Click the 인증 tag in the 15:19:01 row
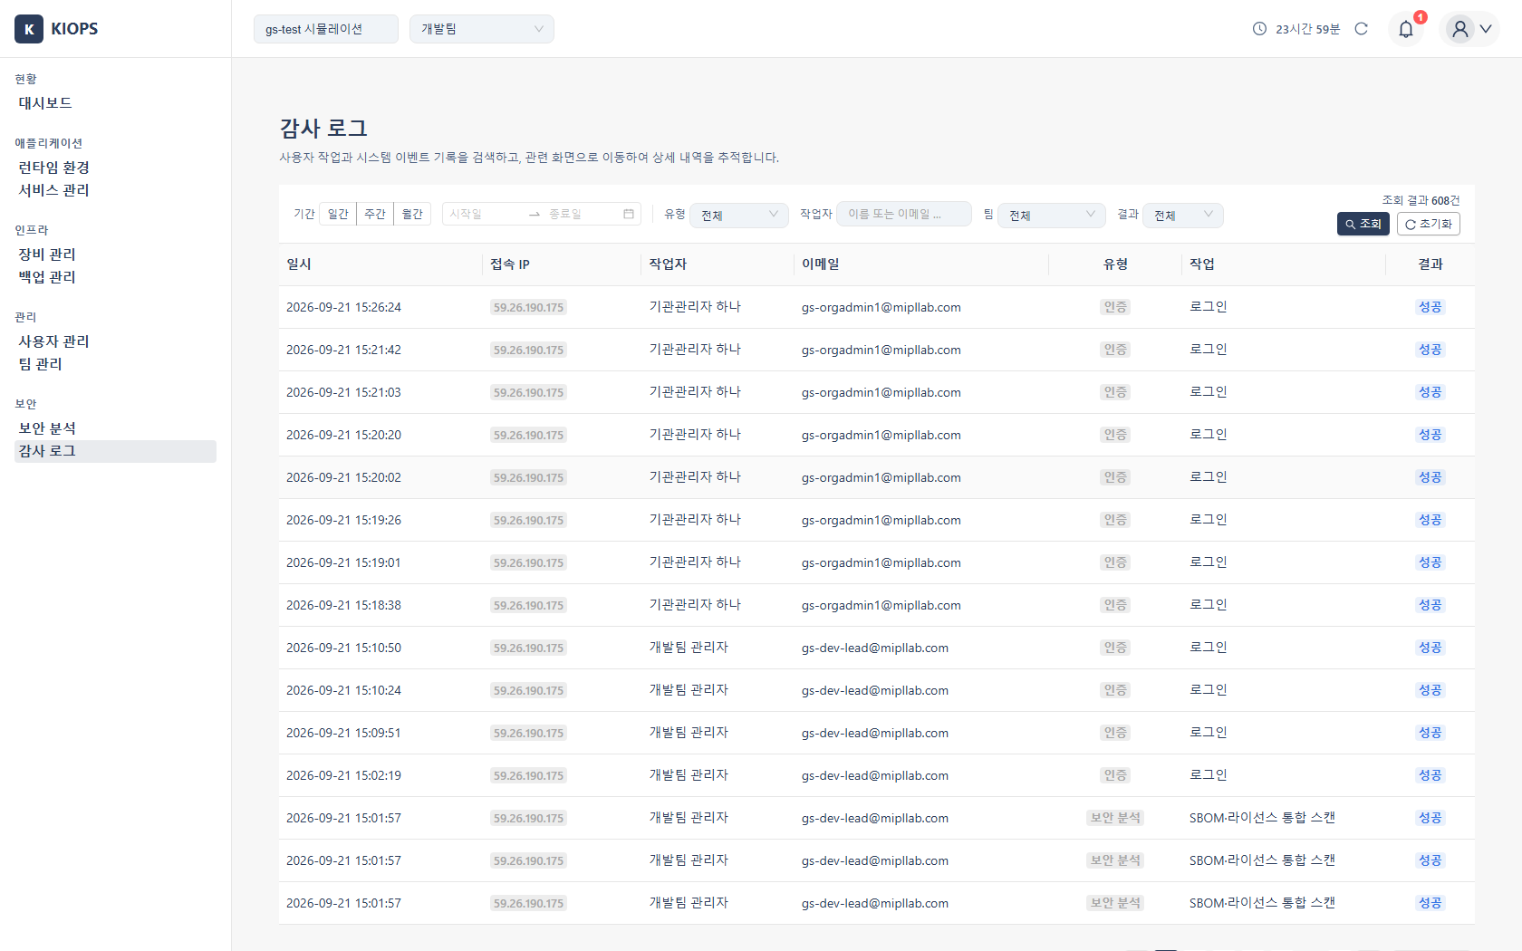This screenshot has height=951, width=1522. (x=1115, y=562)
